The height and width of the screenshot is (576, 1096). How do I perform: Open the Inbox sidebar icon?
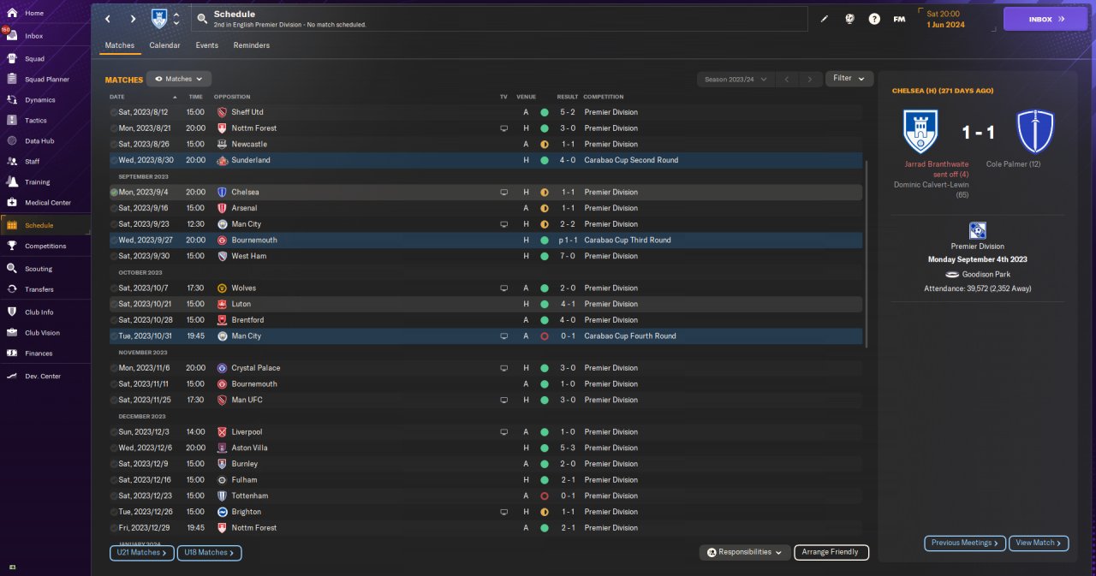point(12,36)
